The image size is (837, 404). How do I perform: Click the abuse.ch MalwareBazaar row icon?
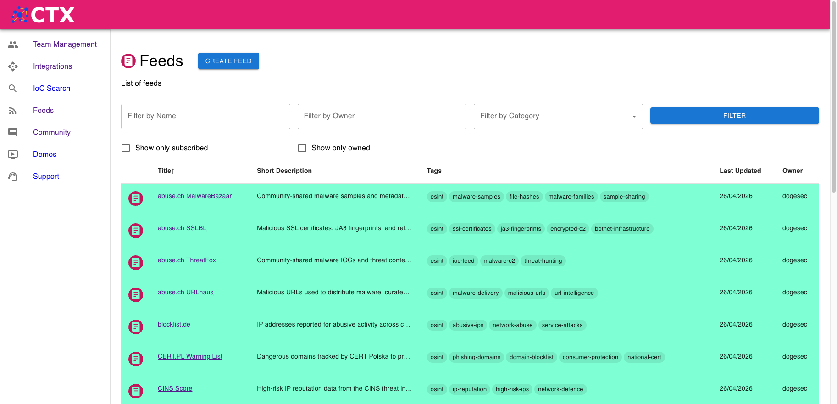136,199
